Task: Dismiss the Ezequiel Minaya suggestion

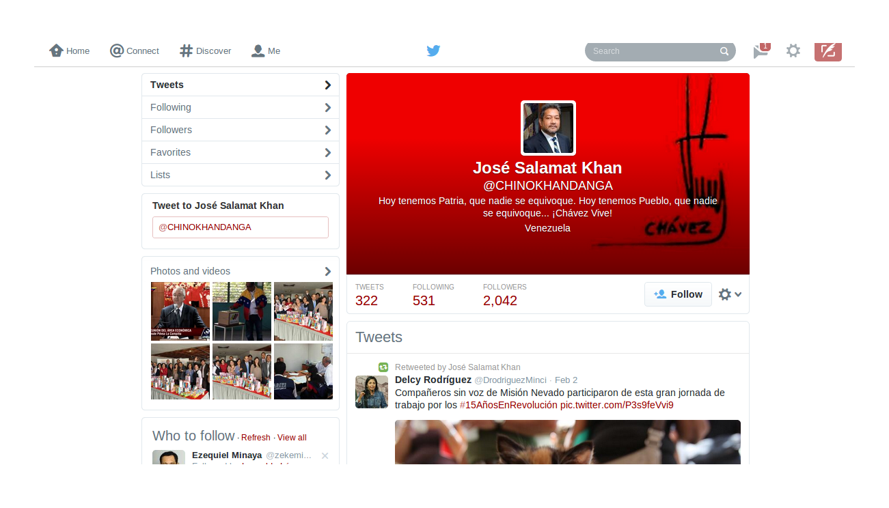Action: click(x=325, y=455)
